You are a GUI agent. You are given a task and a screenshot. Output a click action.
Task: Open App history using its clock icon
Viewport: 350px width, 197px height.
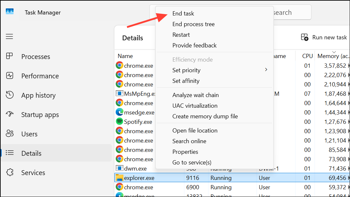click(9, 95)
